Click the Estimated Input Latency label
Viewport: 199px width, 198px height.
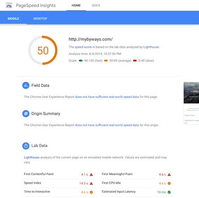coord(119,192)
